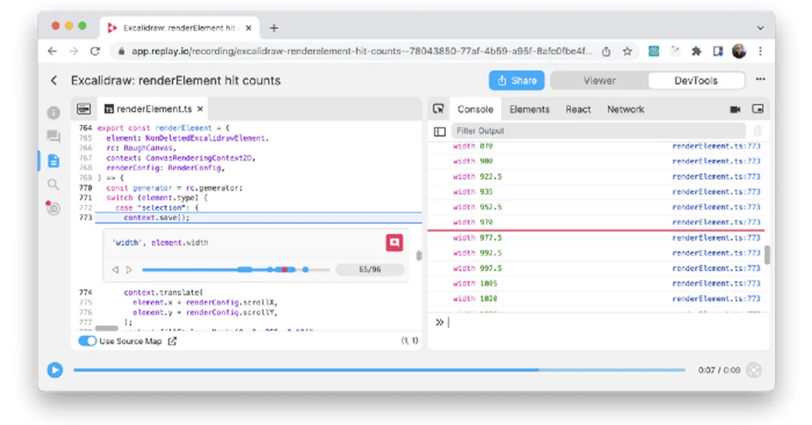Image resolution: width=812 pixels, height=425 pixels.
Task: Open the React tab in DevTools
Action: tap(578, 108)
